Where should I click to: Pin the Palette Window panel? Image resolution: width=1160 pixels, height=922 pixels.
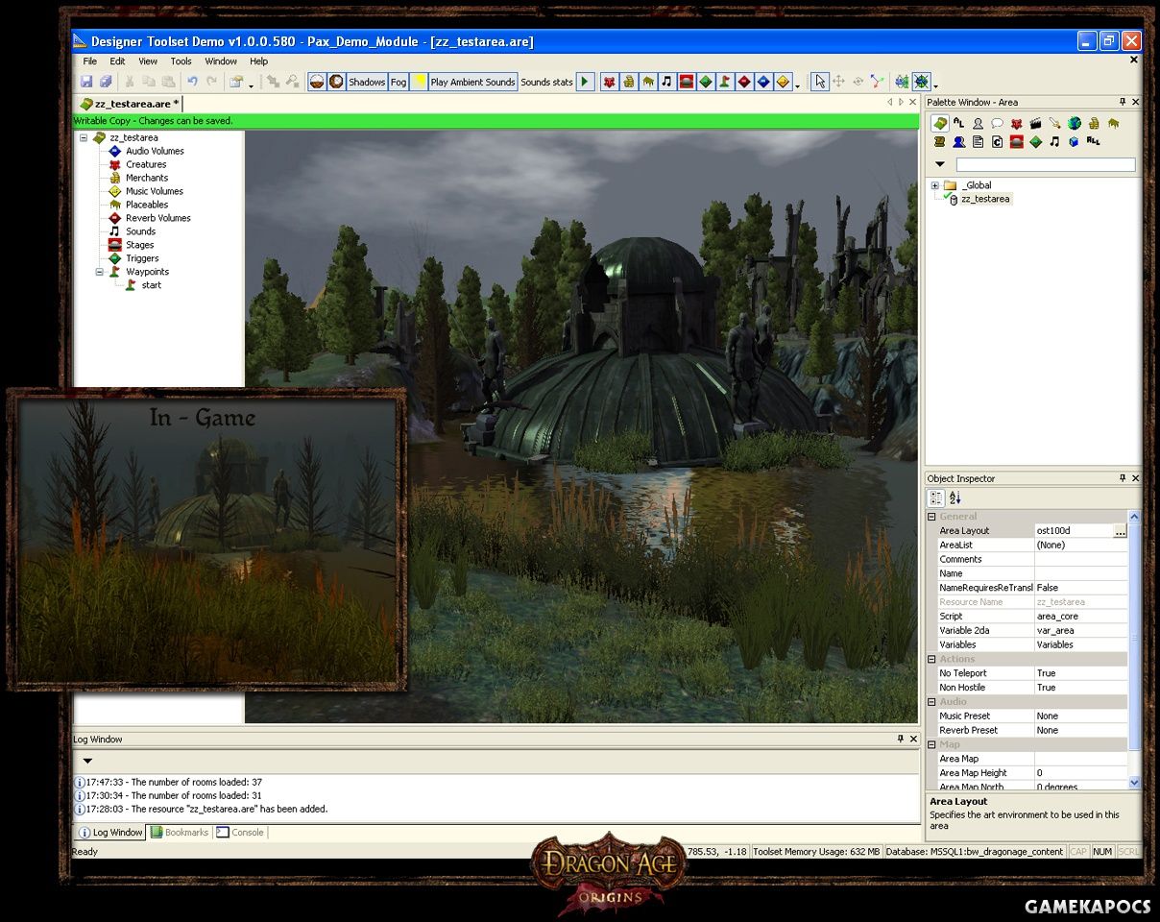[1123, 102]
